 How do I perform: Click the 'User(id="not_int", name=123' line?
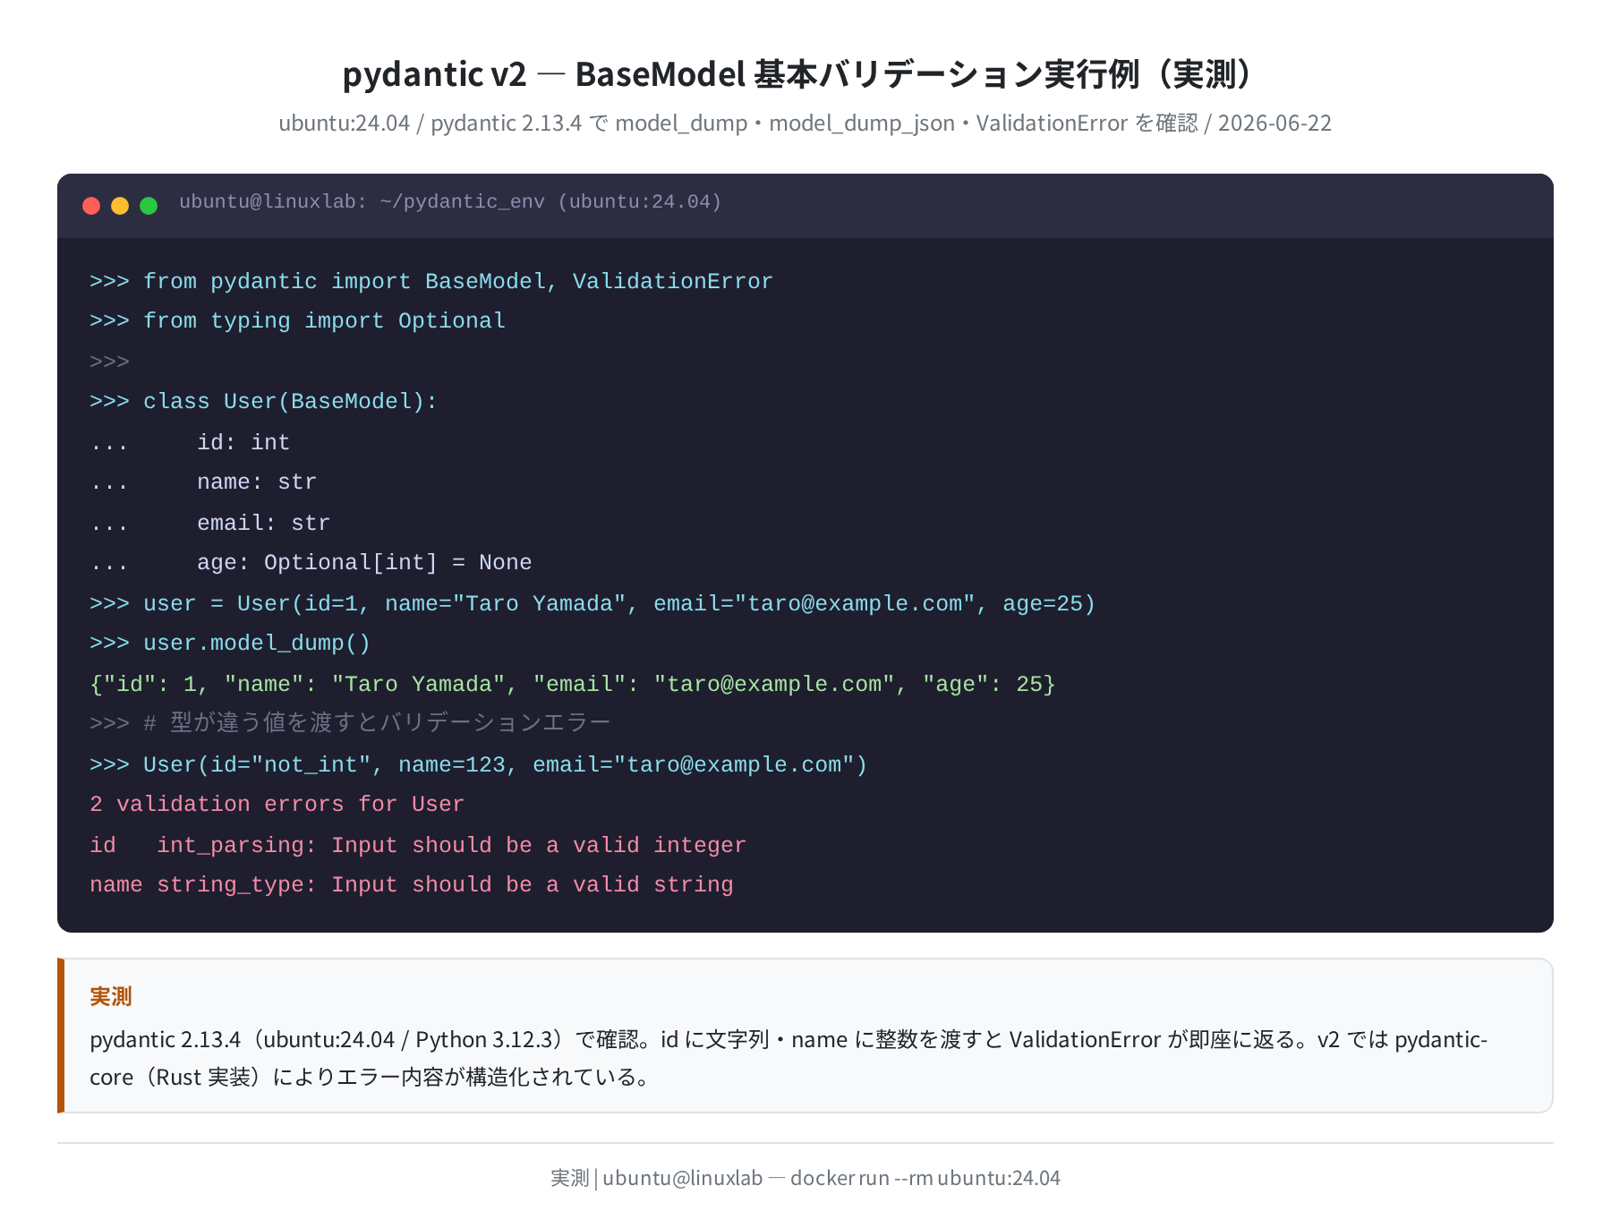click(x=479, y=764)
